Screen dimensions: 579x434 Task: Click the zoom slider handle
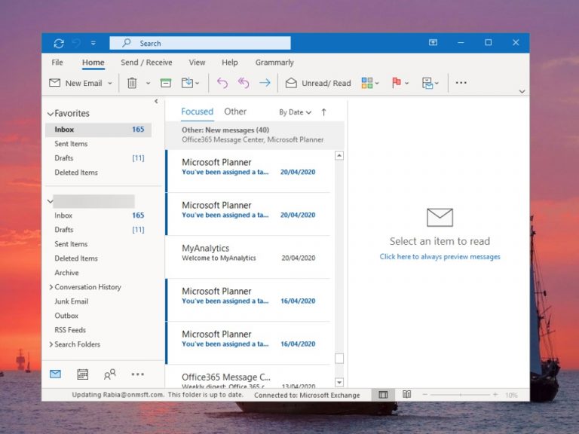tap(461, 395)
